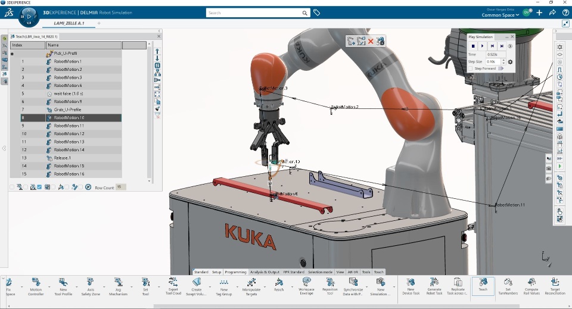Image resolution: width=572 pixels, height=309 pixels.
Task: Uncheck the checked blue checkbox below table
Action: coord(39,187)
